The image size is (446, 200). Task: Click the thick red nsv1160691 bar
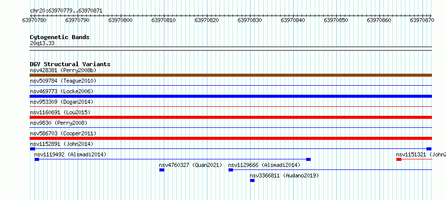(x=231, y=117)
